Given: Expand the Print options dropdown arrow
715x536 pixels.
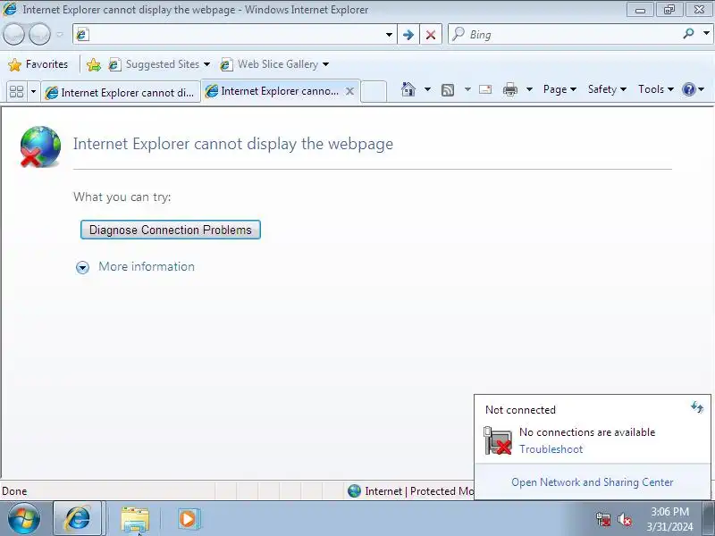Looking at the screenshot, I should click(x=529, y=89).
